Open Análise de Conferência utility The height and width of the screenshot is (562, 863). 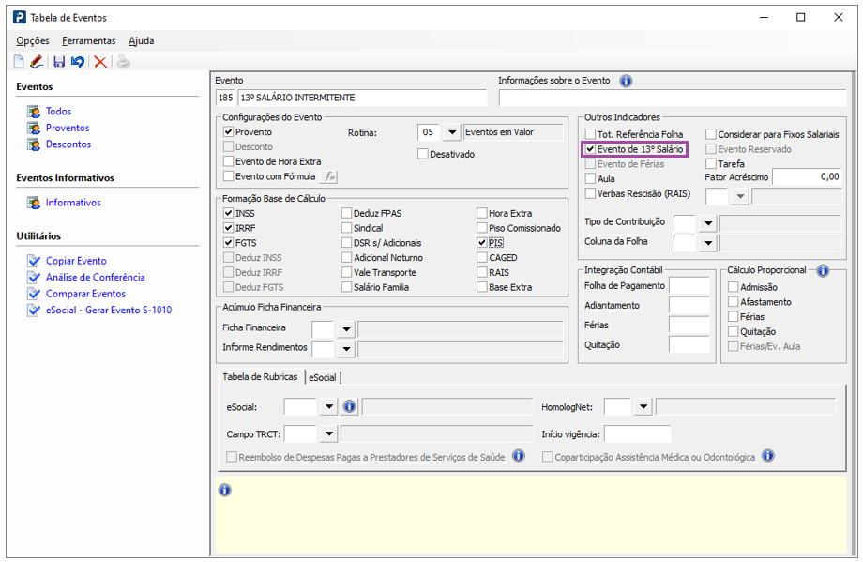click(x=96, y=278)
